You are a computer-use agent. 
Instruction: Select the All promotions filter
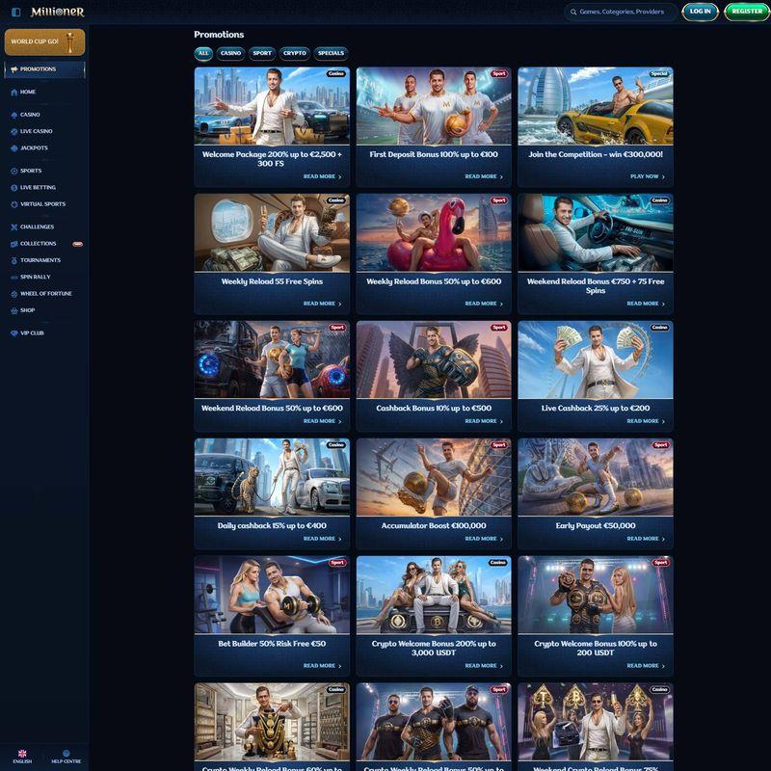pos(203,53)
